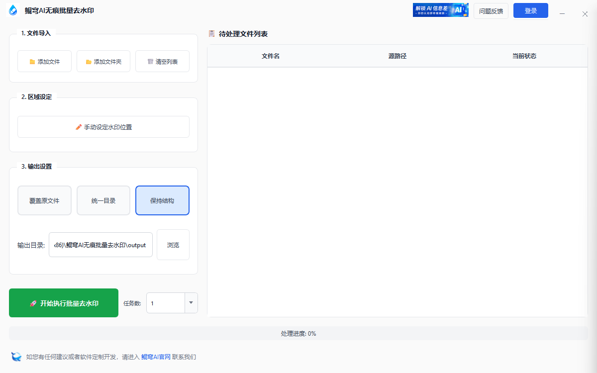Select the 统一目录 output option
The height and width of the screenshot is (373, 597).
click(103, 200)
